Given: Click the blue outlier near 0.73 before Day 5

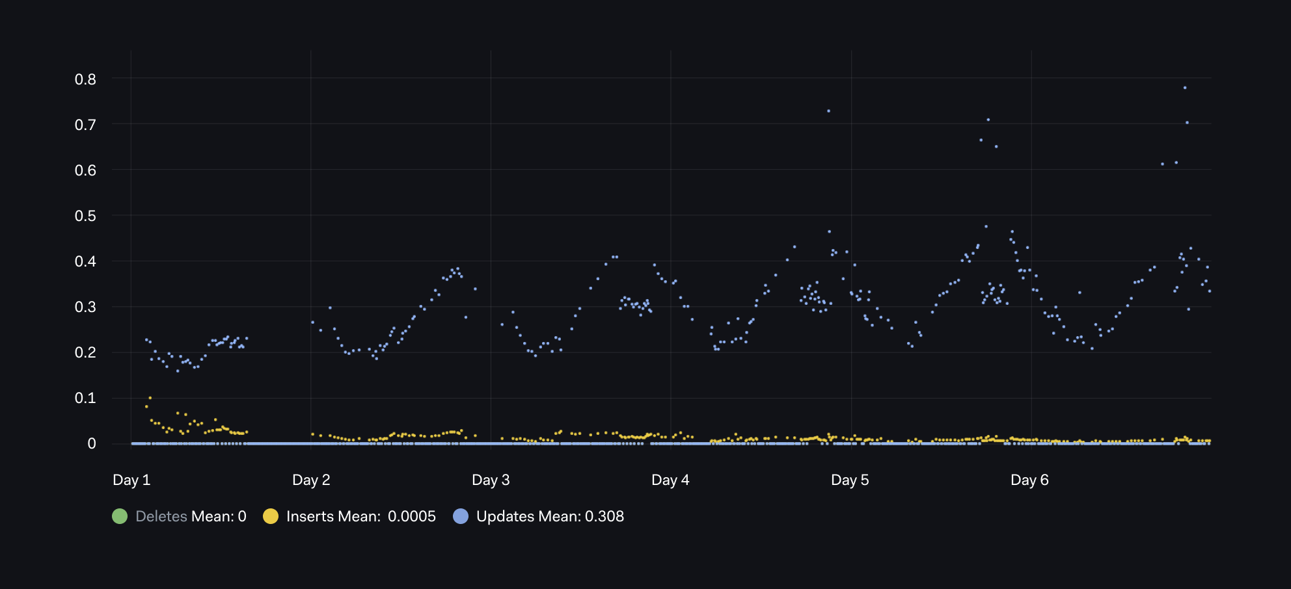Looking at the screenshot, I should coord(828,111).
